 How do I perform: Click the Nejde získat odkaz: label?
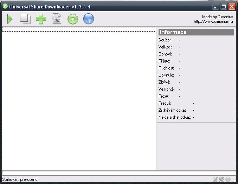tap(175, 117)
